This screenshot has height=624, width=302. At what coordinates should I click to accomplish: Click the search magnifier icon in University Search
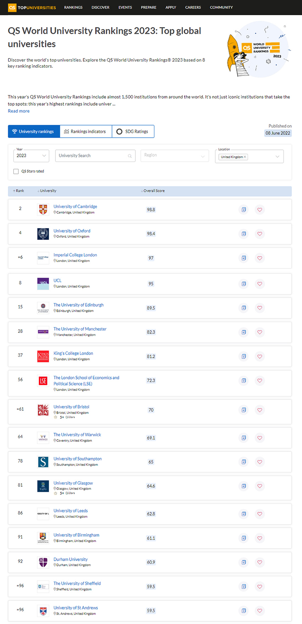[x=130, y=156]
